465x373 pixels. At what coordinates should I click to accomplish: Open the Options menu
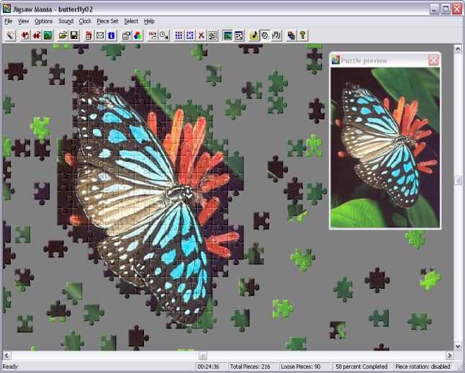pos(43,22)
